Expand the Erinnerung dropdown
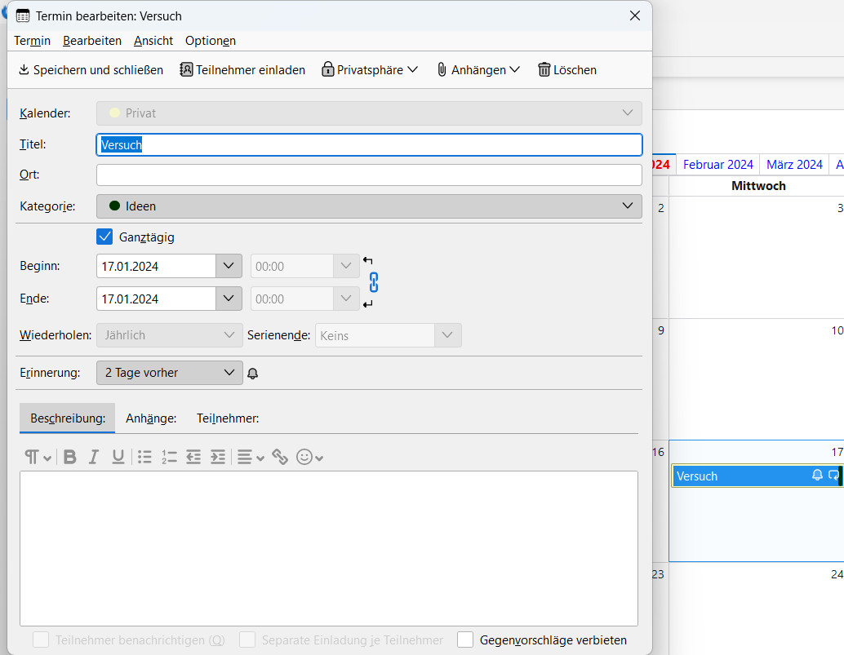 [169, 373]
